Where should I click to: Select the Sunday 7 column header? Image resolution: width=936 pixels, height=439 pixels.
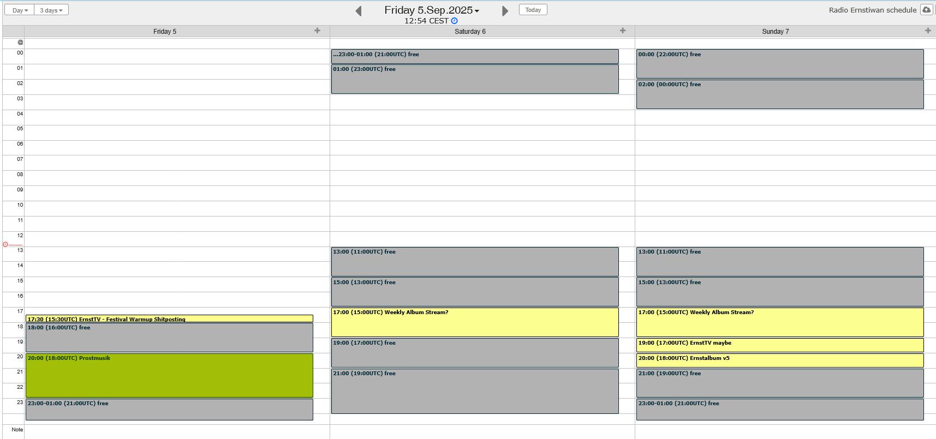point(776,32)
